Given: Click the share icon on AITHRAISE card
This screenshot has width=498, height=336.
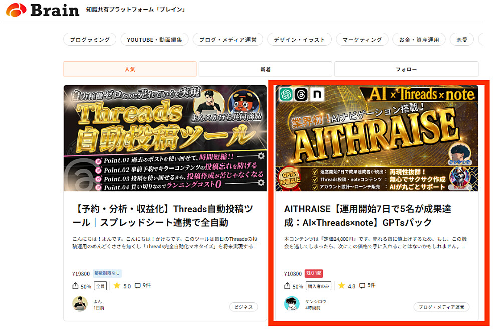Looking at the screenshot, I should [x=287, y=286].
